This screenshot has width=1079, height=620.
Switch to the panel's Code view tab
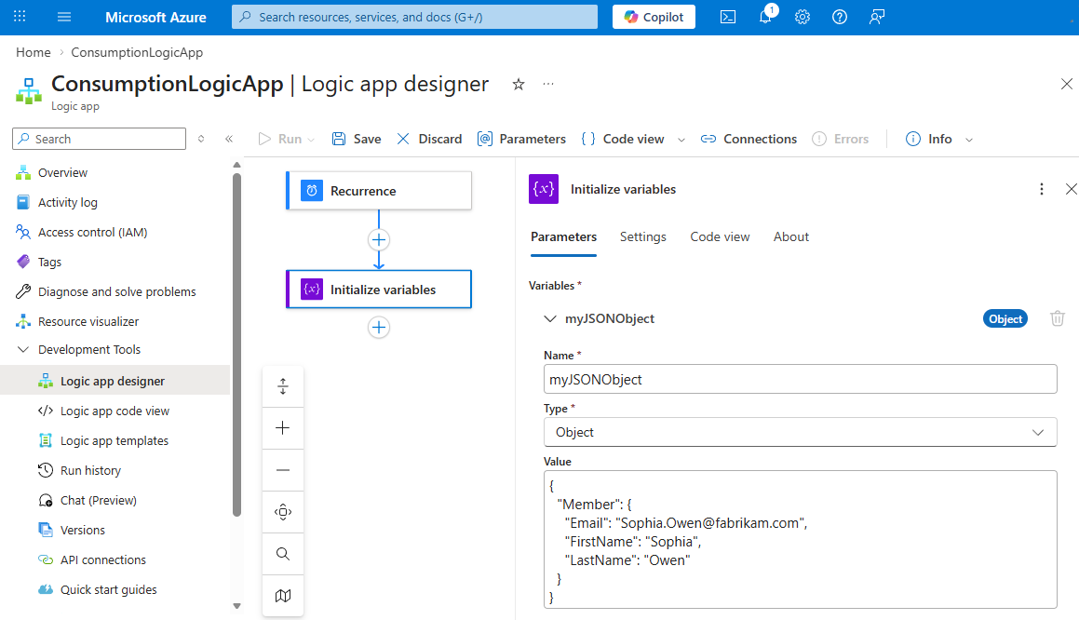[x=720, y=236]
